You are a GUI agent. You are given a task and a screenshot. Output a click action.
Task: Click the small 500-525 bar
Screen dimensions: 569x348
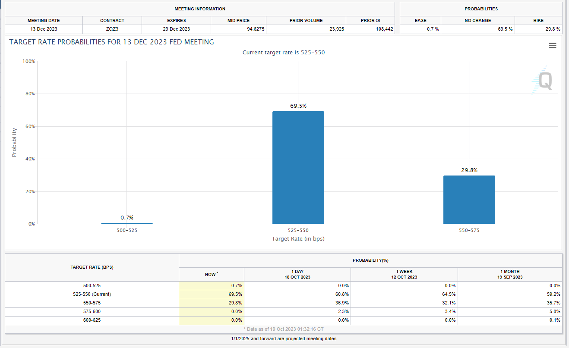pos(127,223)
